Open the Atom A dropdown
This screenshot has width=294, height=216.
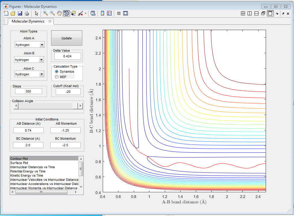[x=42, y=45]
